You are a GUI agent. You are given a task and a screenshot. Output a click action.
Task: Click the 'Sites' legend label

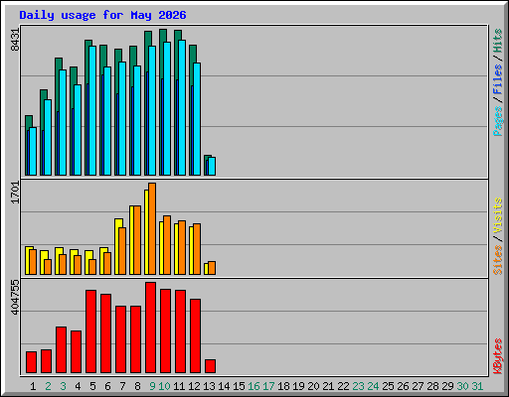498,260
